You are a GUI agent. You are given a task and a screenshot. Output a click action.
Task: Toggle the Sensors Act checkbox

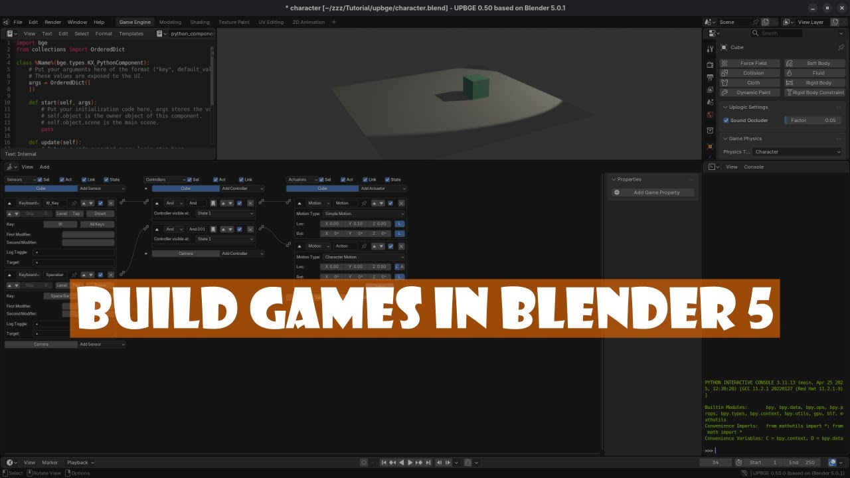pos(62,179)
